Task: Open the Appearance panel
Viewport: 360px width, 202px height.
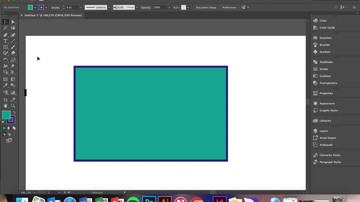Action: click(x=327, y=104)
